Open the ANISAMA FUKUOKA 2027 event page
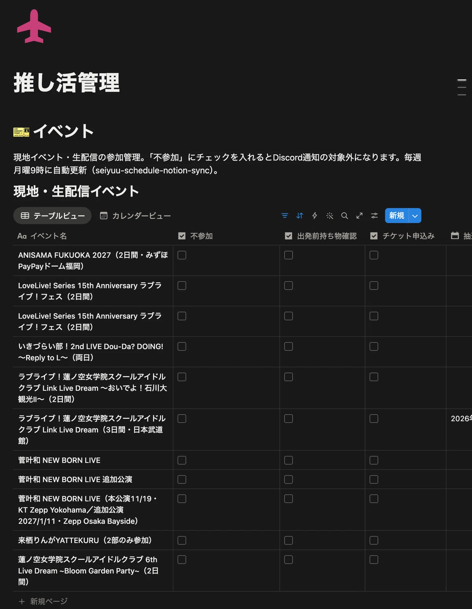Image resolution: width=472 pixels, height=609 pixels. (x=93, y=261)
